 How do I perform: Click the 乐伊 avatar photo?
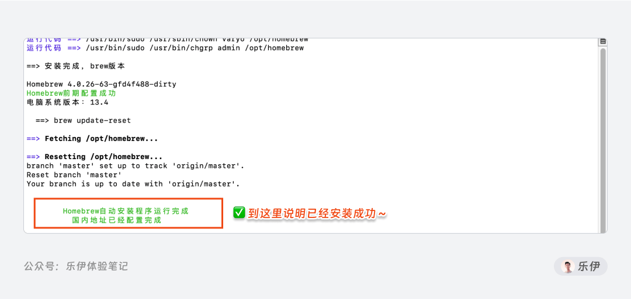pyautogui.click(x=568, y=266)
